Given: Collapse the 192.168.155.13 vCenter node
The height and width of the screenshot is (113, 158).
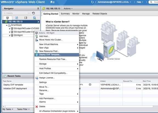Looking at the screenshot, I should click(x=4, y=22).
